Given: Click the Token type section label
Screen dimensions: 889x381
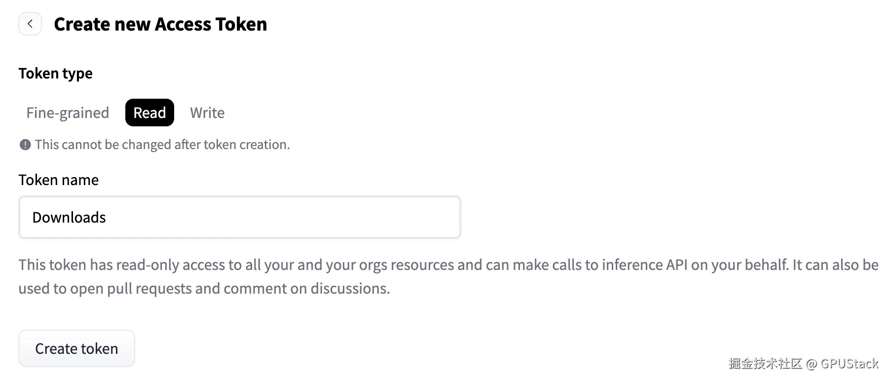Looking at the screenshot, I should pyautogui.click(x=55, y=74).
